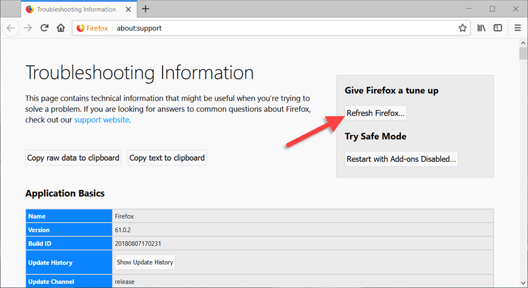Click the Forward navigation arrow
528x288 pixels.
(x=28, y=28)
